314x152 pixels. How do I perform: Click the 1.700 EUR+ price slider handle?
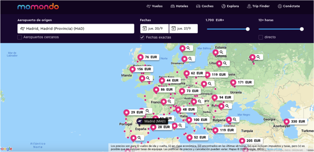coord(248,29)
